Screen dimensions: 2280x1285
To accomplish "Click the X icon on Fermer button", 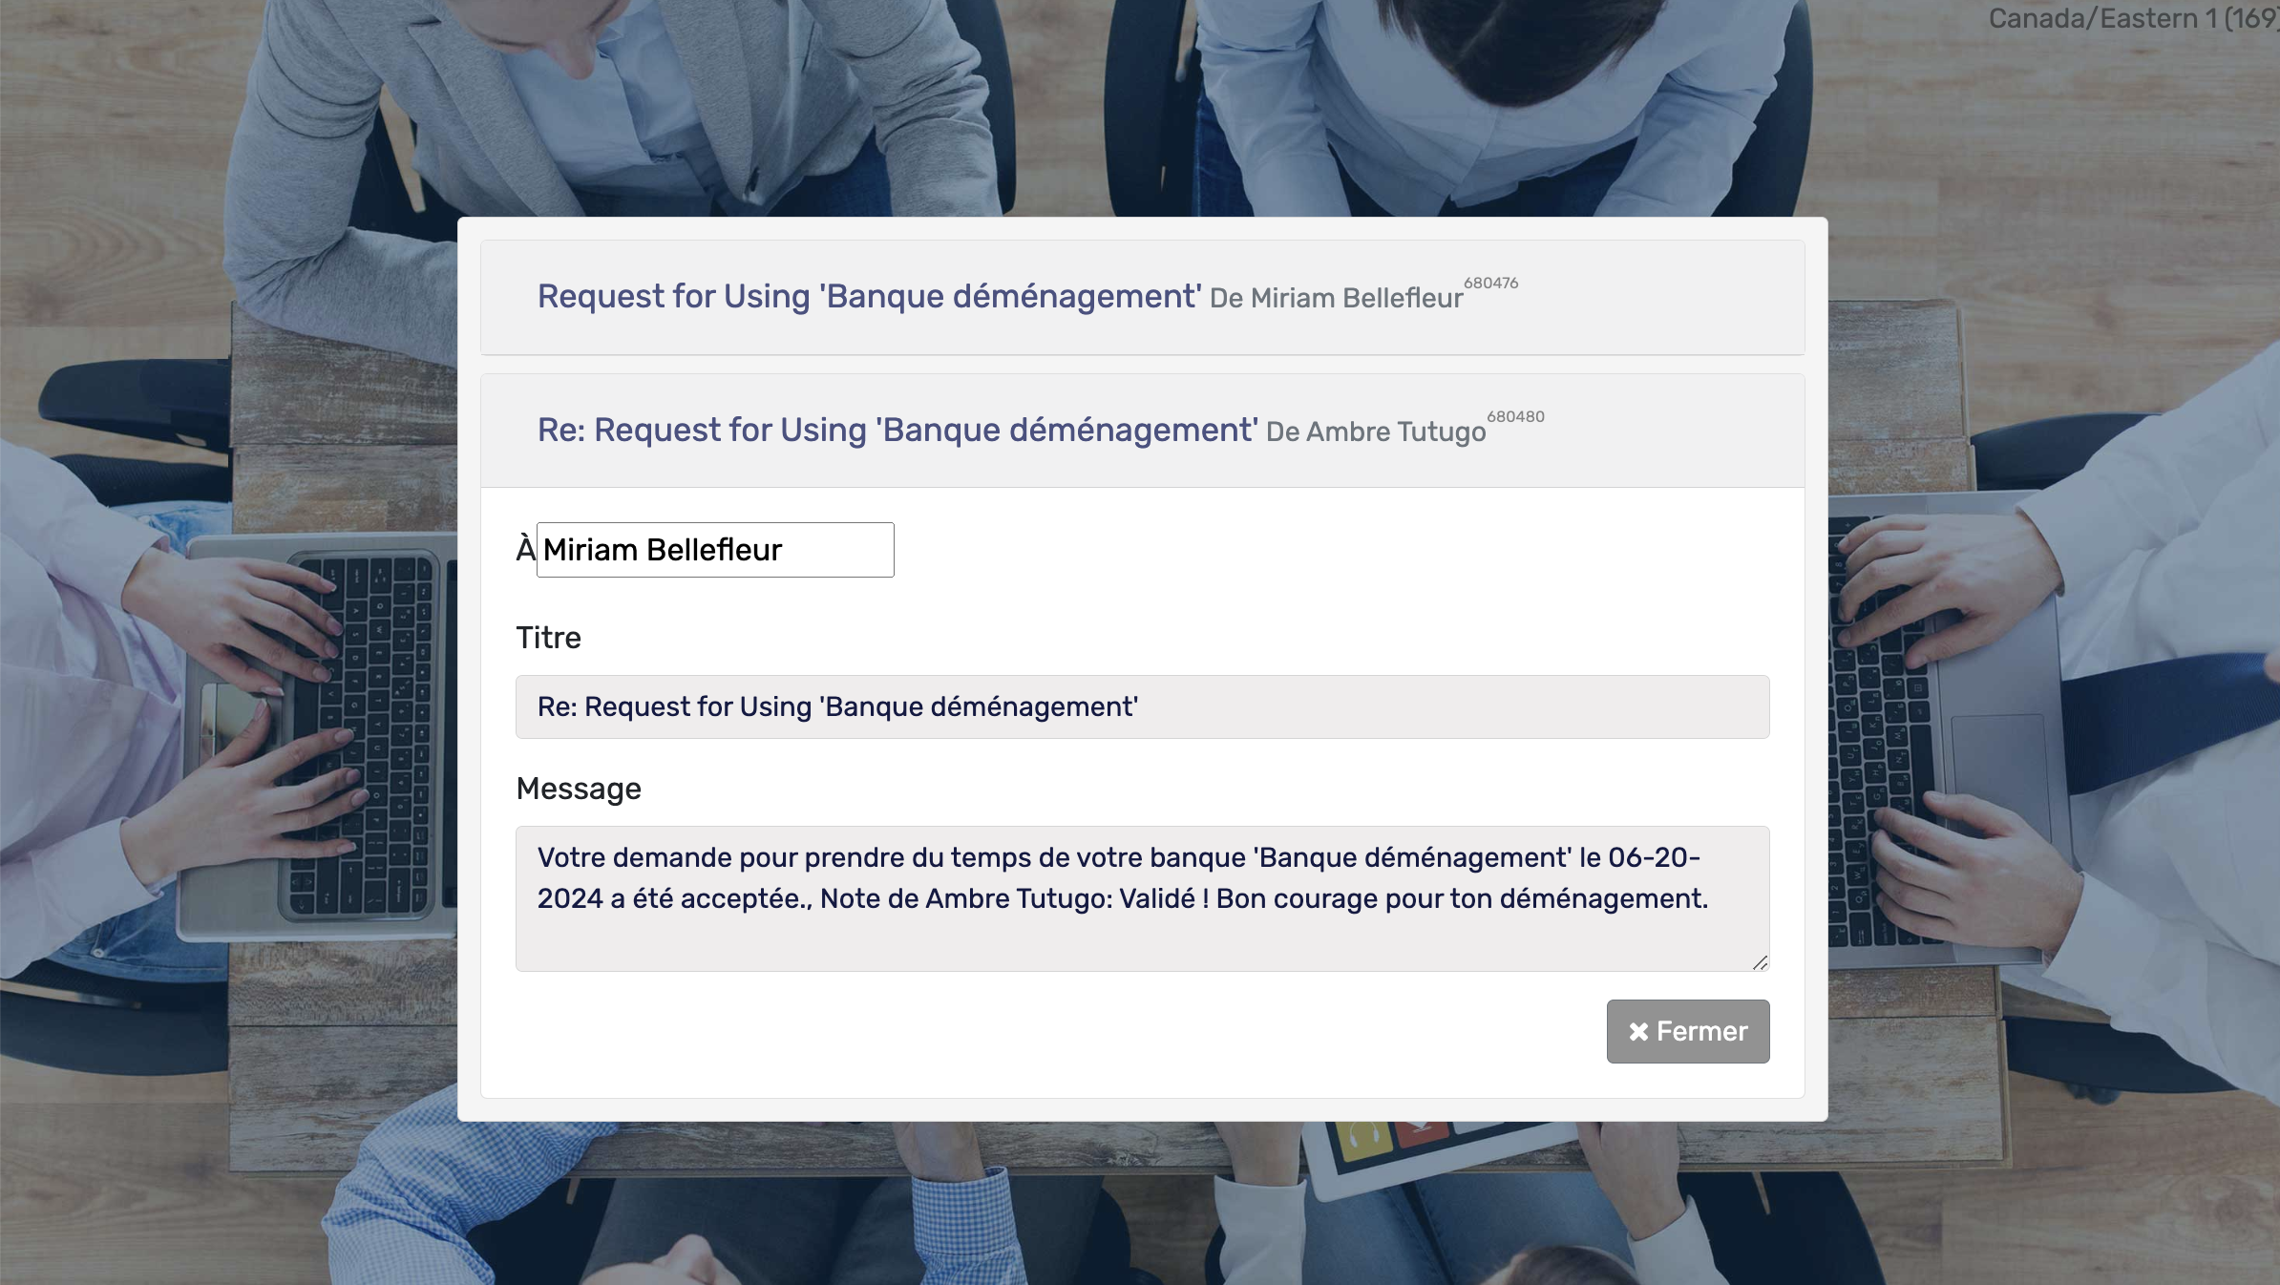I will click(x=1638, y=1031).
